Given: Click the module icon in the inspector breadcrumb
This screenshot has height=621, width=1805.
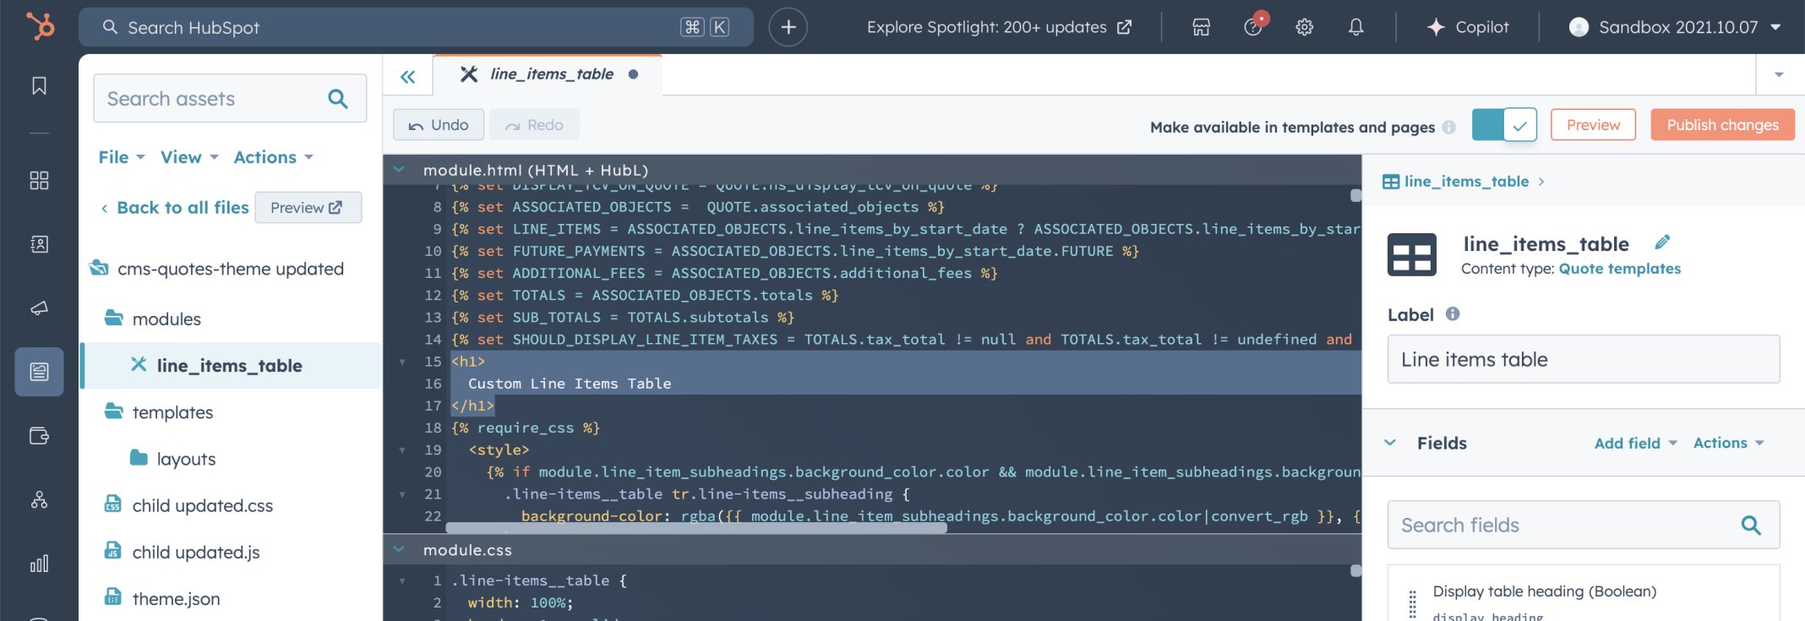Looking at the screenshot, I should (1391, 182).
